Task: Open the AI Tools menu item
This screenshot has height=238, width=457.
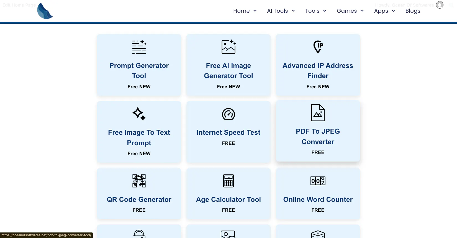Action: 278,11
